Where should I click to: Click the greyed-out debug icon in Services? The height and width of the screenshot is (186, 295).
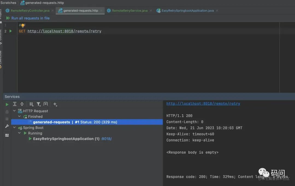point(7,112)
